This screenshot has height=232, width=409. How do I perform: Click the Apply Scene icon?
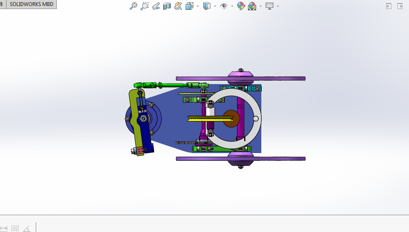[x=252, y=6]
